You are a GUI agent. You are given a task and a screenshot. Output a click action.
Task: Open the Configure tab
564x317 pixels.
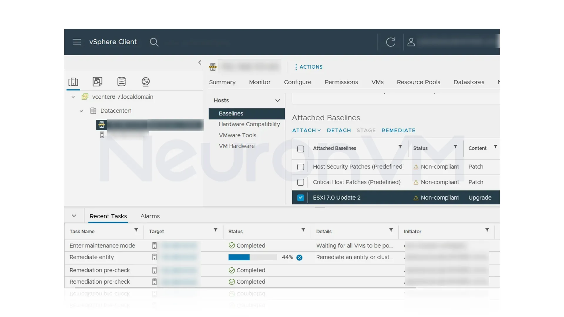coord(298,82)
